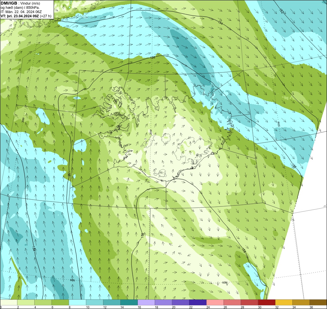The height and width of the screenshot is (309, 327).
Task: Select the 156 contour label west of Iceland
Action: [68, 174]
